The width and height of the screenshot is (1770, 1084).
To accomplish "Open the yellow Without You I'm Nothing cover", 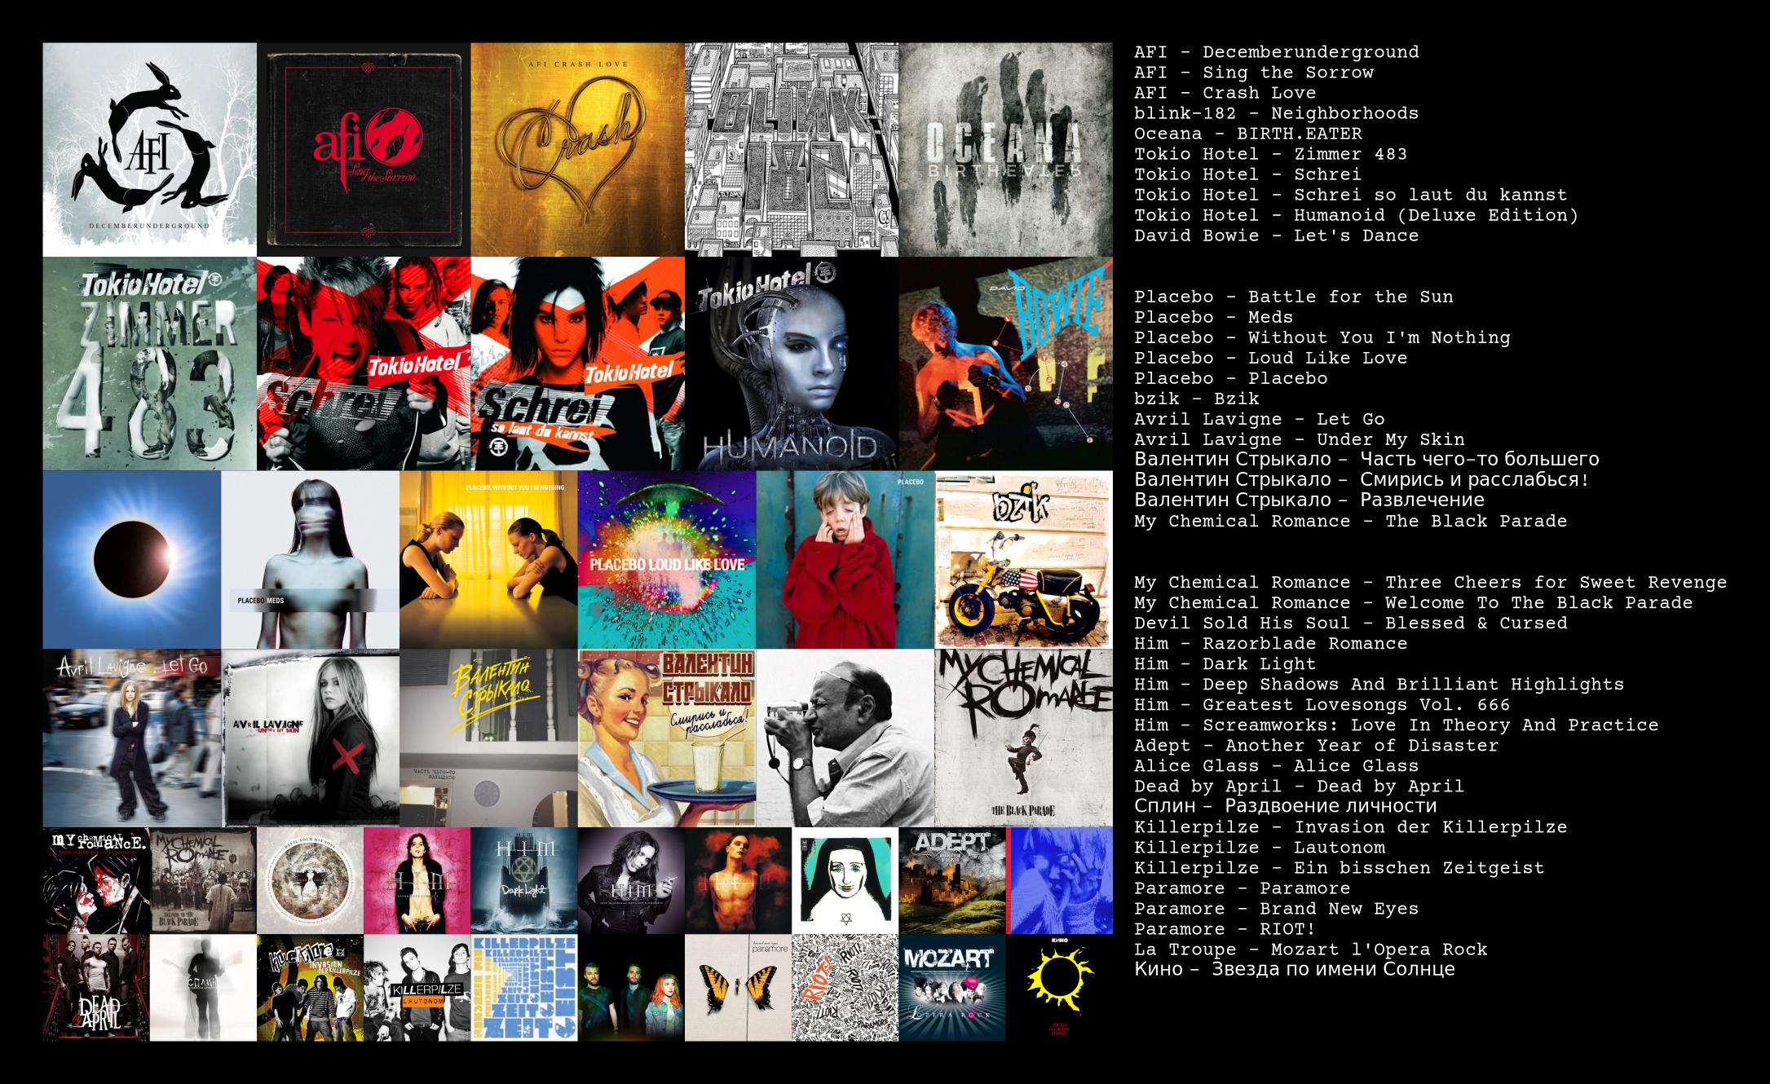I will pyautogui.click(x=488, y=559).
